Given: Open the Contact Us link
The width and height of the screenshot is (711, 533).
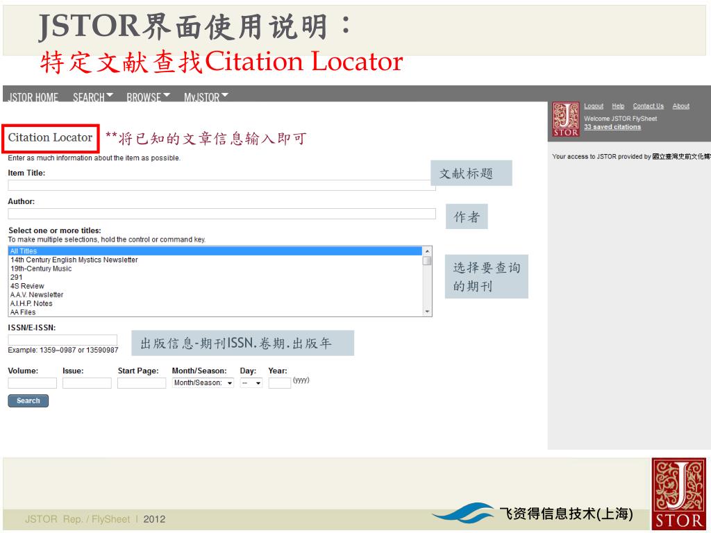Looking at the screenshot, I should tap(648, 106).
